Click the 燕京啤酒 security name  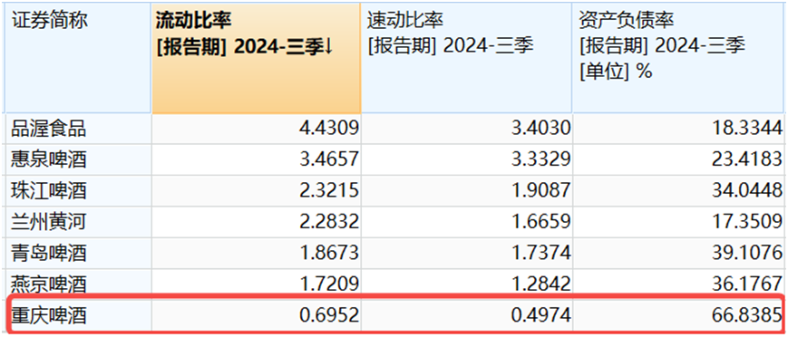pos(49,284)
